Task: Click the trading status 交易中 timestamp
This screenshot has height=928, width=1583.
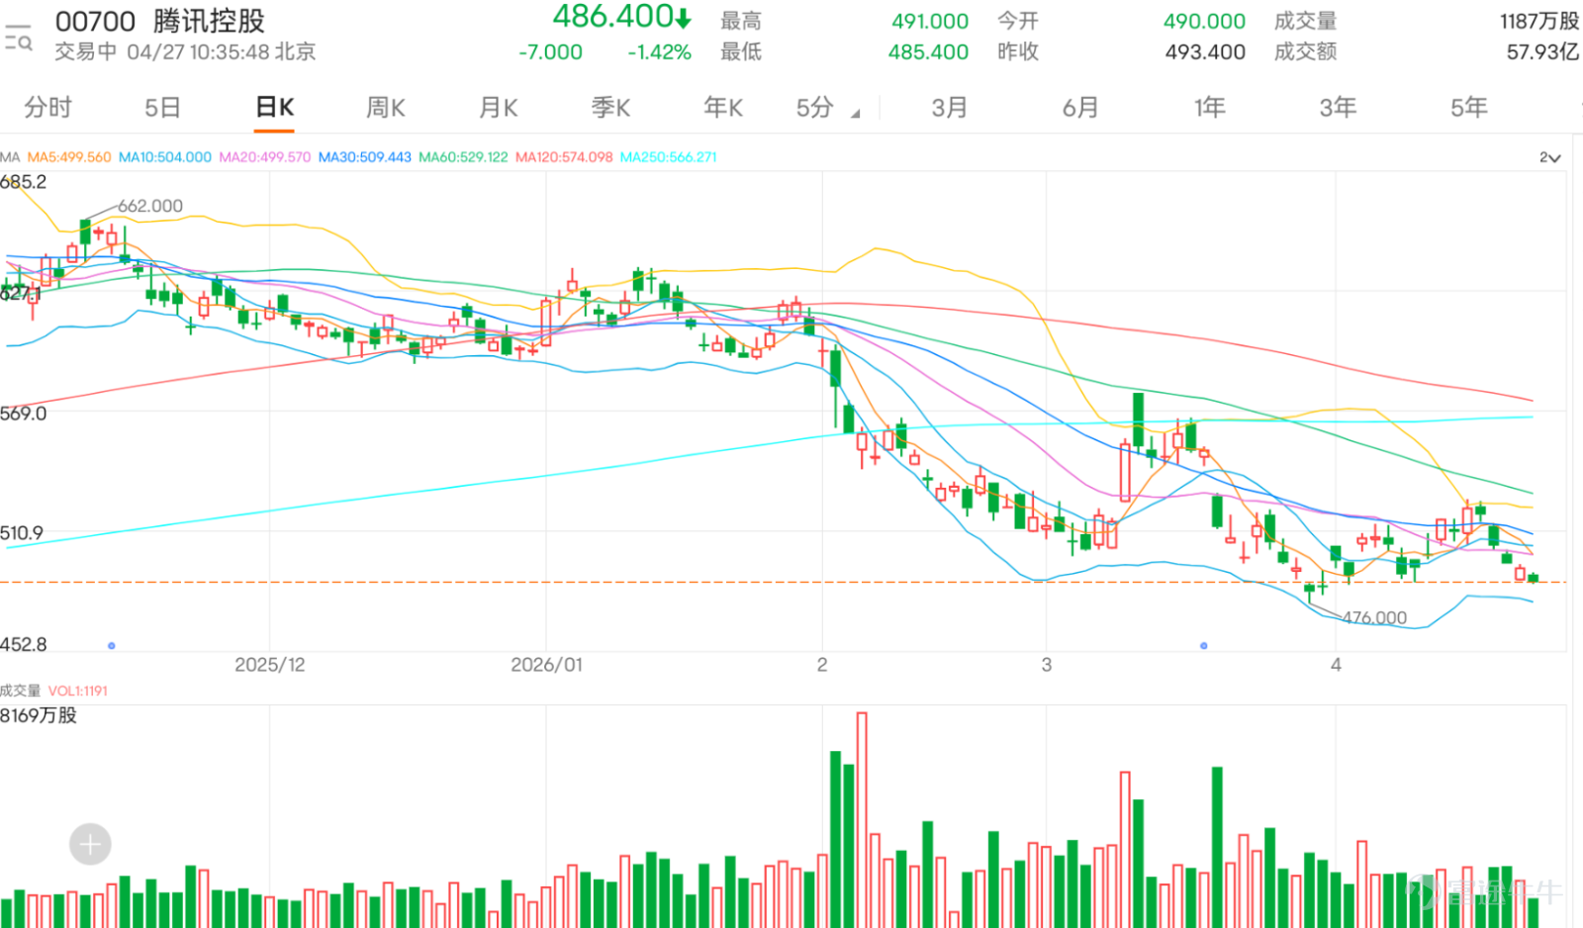Action: (x=185, y=52)
